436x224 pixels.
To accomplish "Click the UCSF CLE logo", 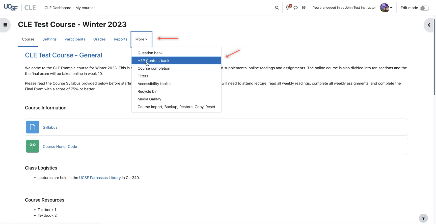I will coord(20,8).
